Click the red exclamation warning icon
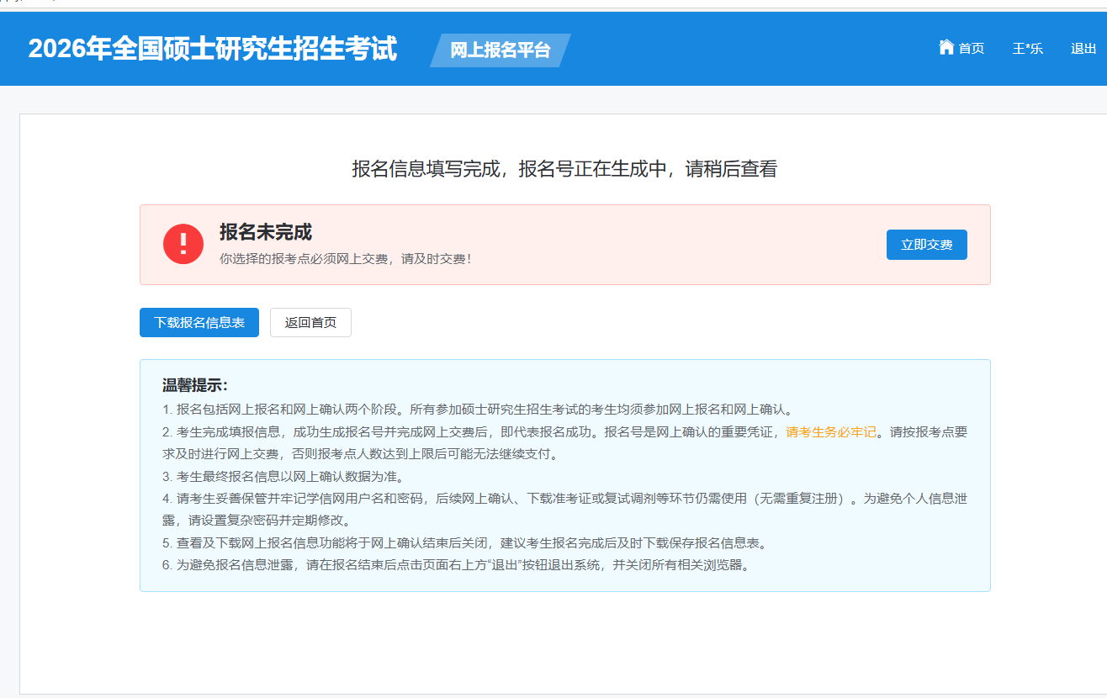The image size is (1107, 698). coord(183,245)
